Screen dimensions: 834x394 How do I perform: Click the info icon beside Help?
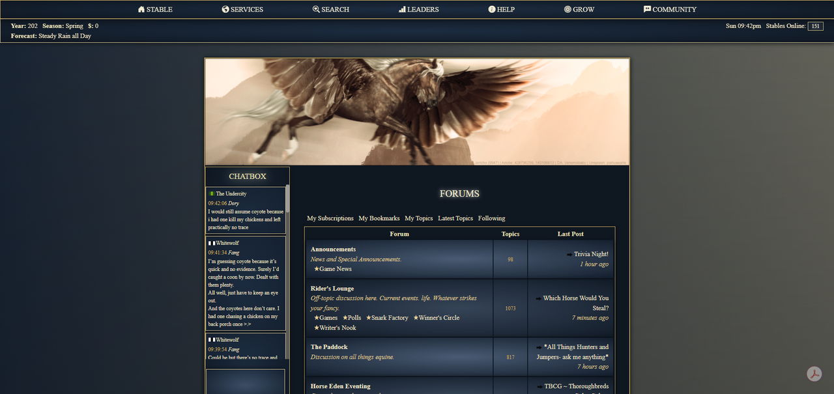(x=492, y=10)
